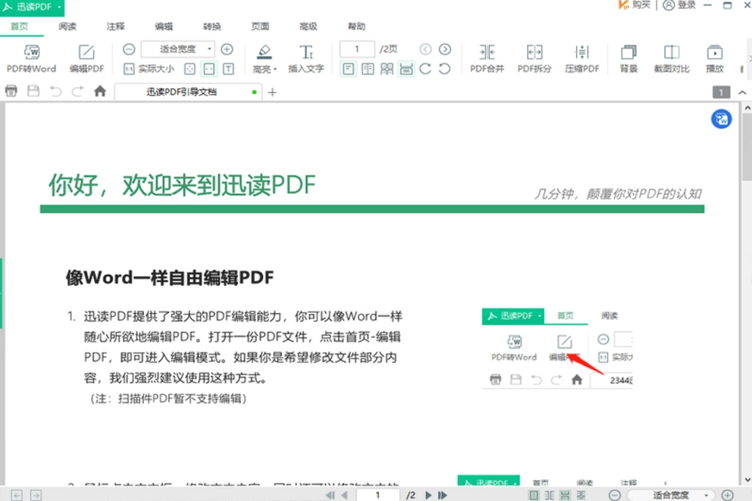Open the 截图对比 screenshot compare tool
This screenshot has width=752, height=501.
(x=671, y=58)
